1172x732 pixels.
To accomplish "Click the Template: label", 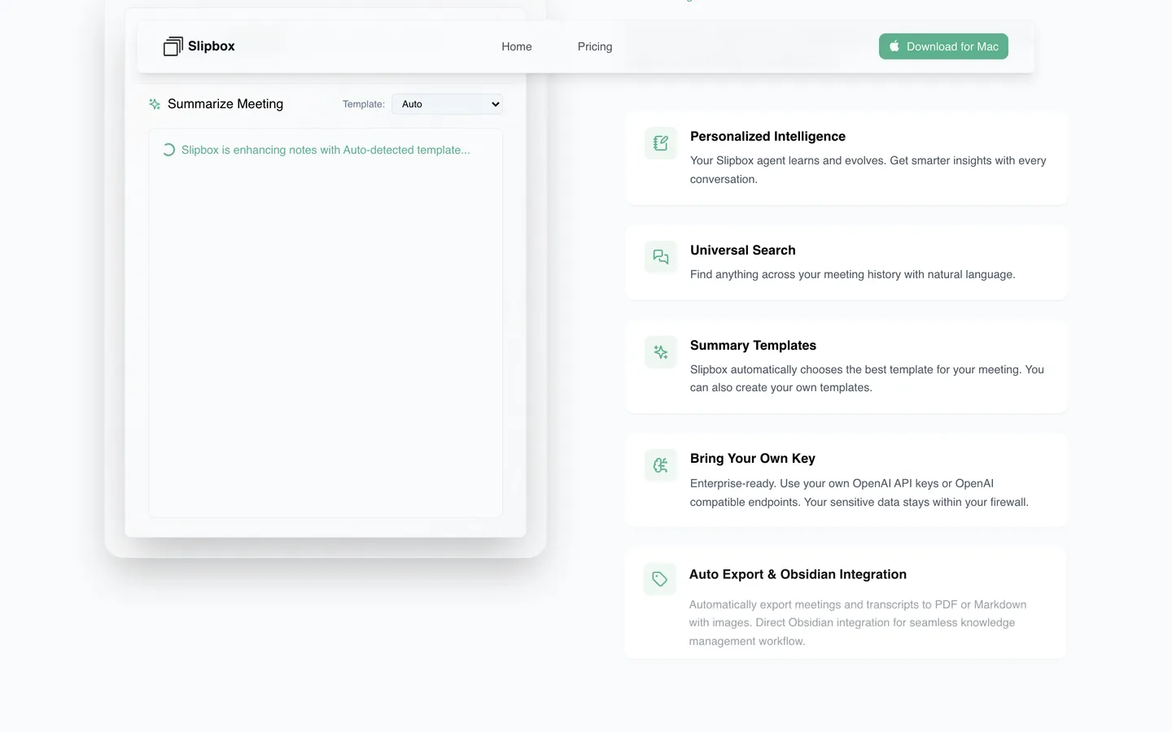I will point(364,104).
